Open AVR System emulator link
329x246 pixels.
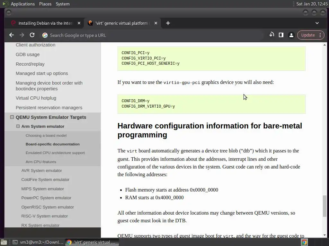tap(41, 171)
